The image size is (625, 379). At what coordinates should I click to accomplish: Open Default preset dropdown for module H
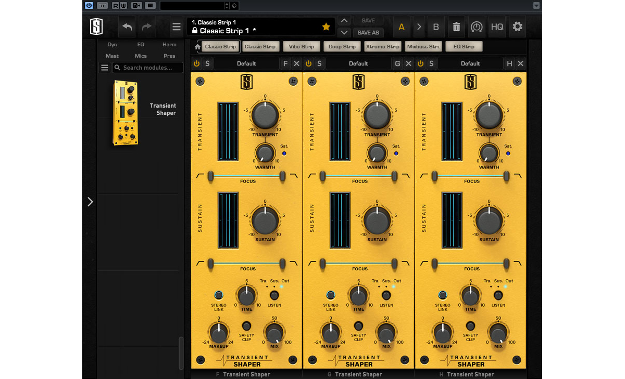pyautogui.click(x=470, y=63)
